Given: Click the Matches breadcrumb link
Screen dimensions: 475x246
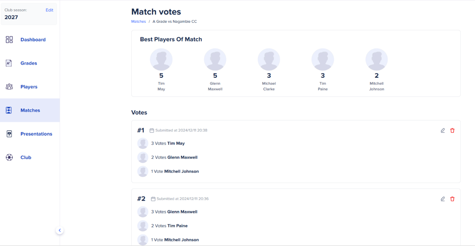Looking at the screenshot, I should tap(138, 21).
